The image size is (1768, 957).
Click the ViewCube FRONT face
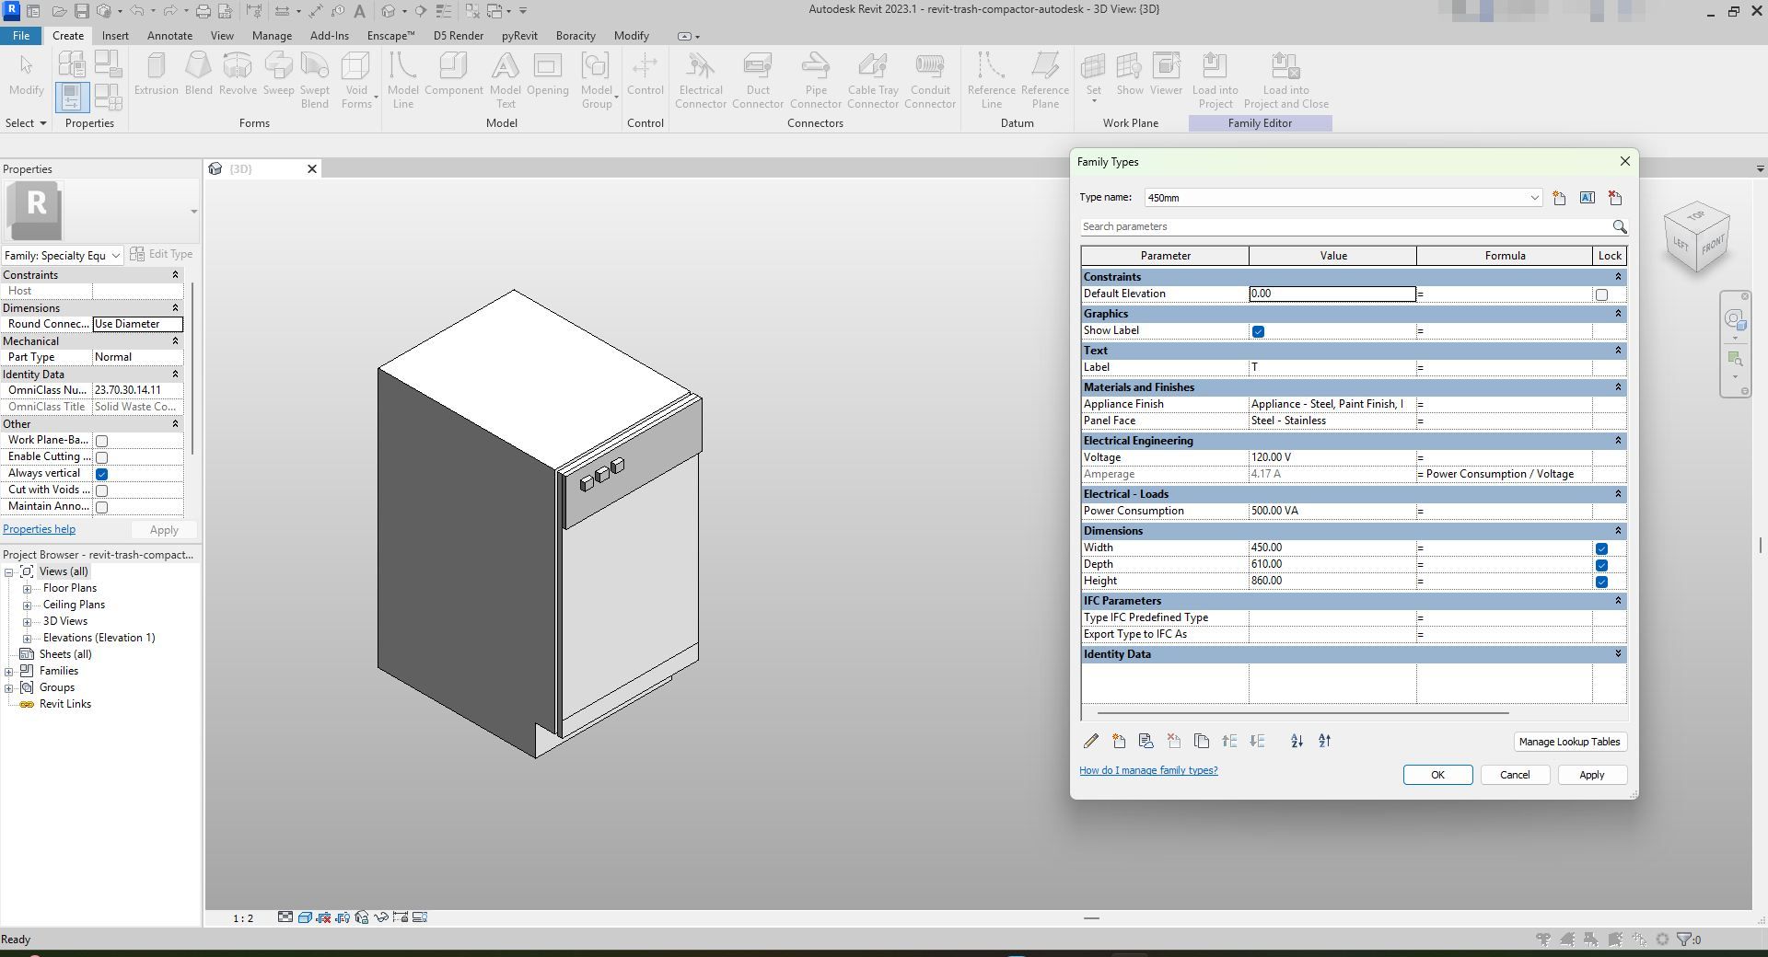click(1712, 246)
